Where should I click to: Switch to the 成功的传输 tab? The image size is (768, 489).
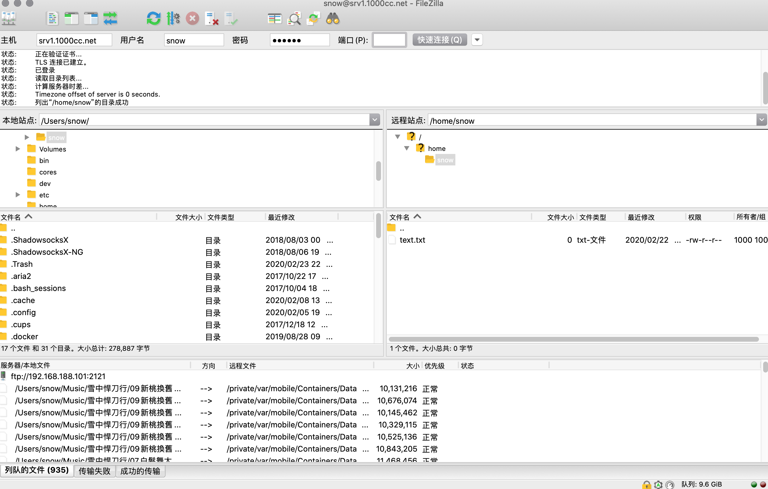point(140,471)
